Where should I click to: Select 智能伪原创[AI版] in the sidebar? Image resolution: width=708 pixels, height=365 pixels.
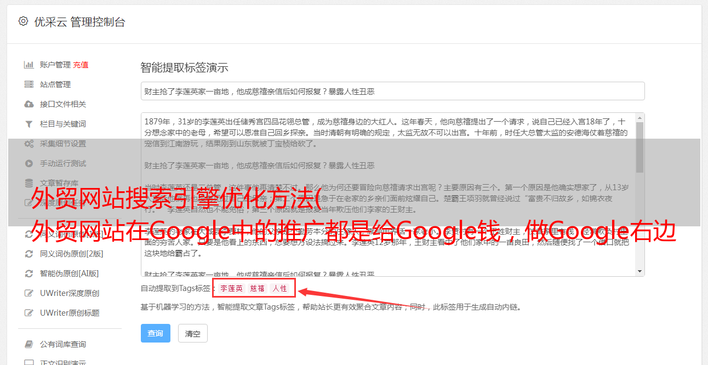click(x=70, y=273)
